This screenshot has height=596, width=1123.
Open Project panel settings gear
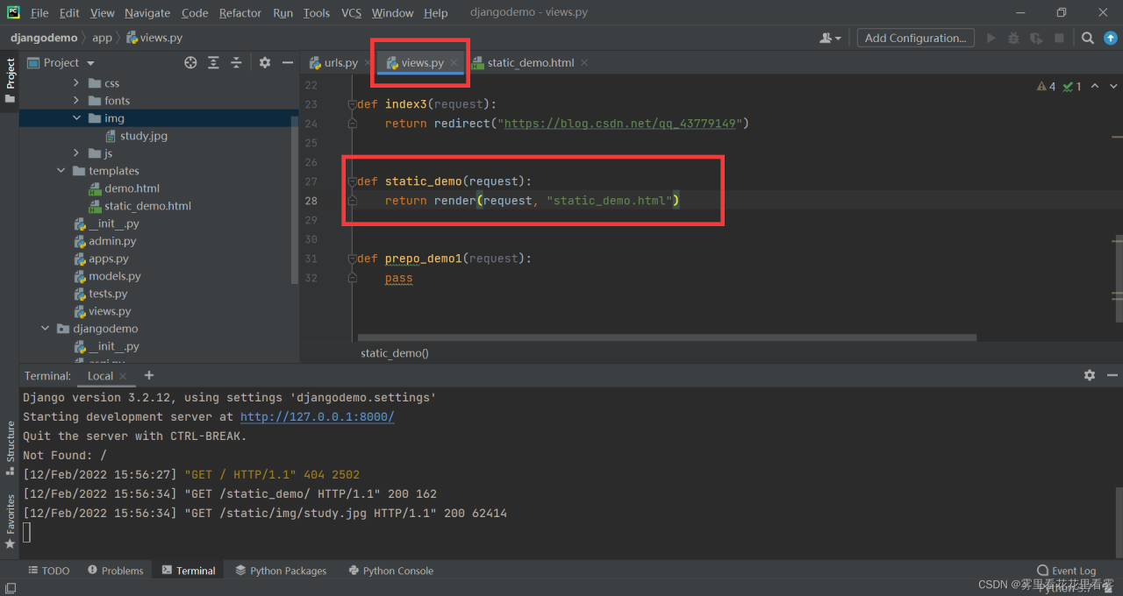[x=265, y=62]
